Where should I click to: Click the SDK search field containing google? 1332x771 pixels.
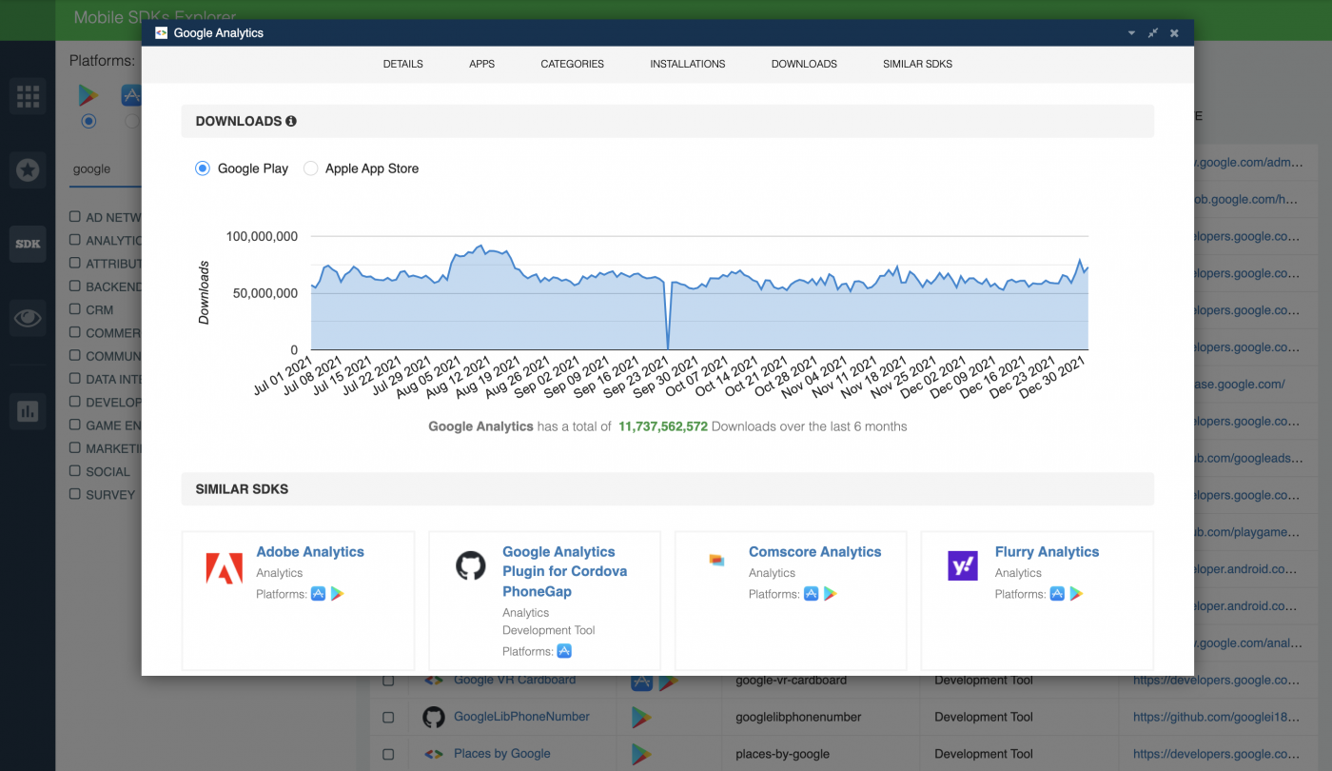tap(107, 168)
